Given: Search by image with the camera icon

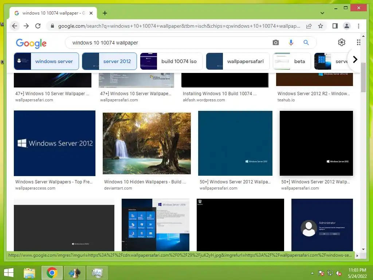Looking at the screenshot, I should pyautogui.click(x=275, y=43).
